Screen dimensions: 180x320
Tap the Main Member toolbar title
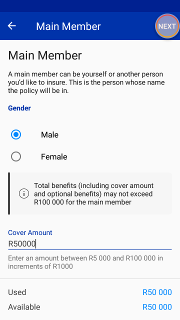pyautogui.click(x=68, y=26)
